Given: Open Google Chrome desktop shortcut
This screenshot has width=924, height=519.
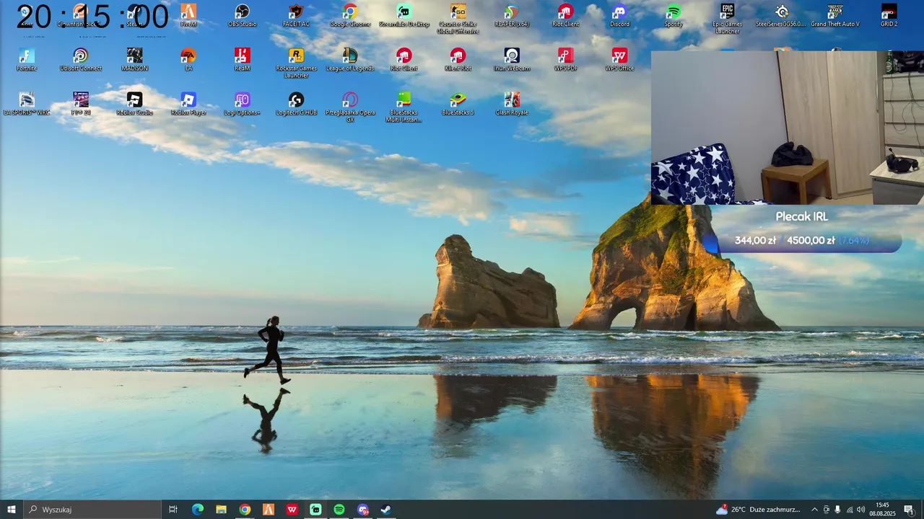Looking at the screenshot, I should pyautogui.click(x=350, y=16).
